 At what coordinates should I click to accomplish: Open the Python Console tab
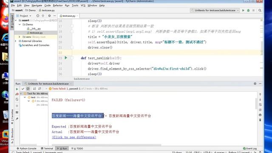coord(26,148)
